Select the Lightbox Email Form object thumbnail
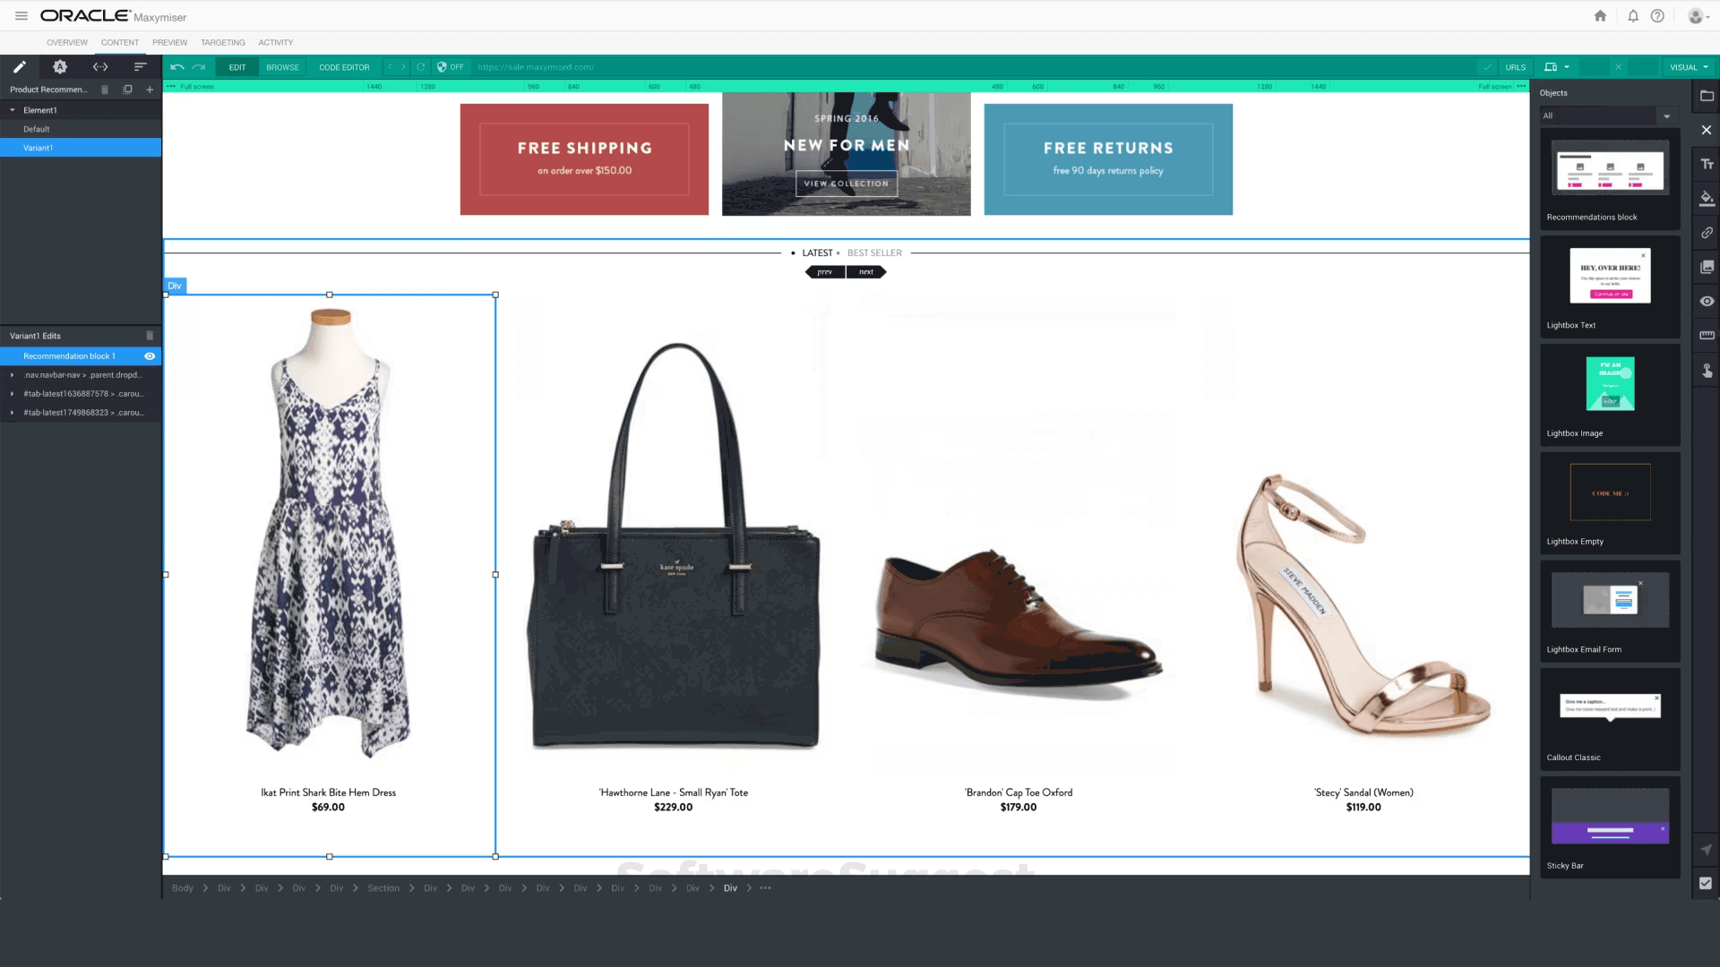Screen dimensions: 1720x967 coord(1610,601)
